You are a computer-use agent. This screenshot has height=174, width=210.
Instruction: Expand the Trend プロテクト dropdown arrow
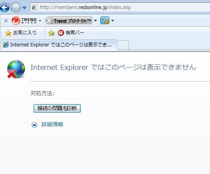(95, 21)
